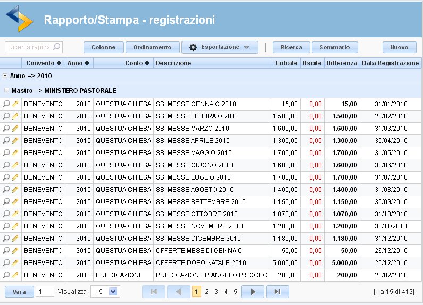Click magnifier icon for SS. MESSE GENNAIO 2010 row
The width and height of the screenshot is (423, 305).
point(6,104)
